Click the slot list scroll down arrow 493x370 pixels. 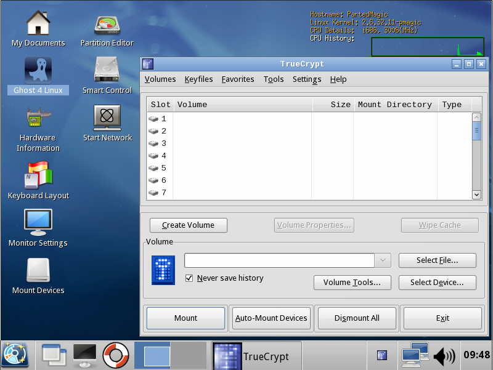[476, 195]
